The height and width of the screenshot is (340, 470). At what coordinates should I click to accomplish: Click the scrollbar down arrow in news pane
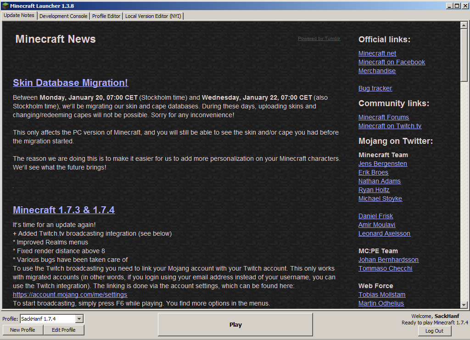click(x=464, y=305)
